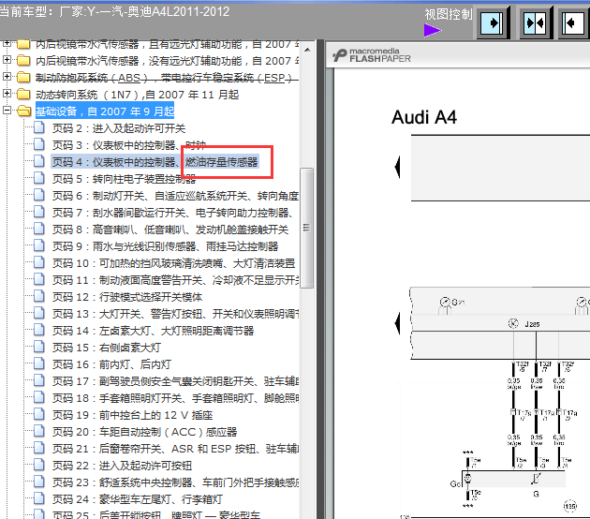Collapse the 基础设备 folder with the minus box

tap(7, 111)
